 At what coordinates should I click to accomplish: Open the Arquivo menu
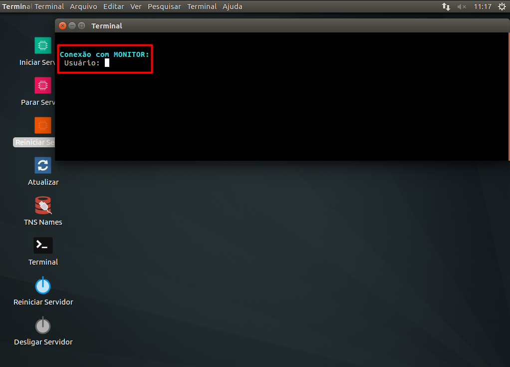click(83, 6)
